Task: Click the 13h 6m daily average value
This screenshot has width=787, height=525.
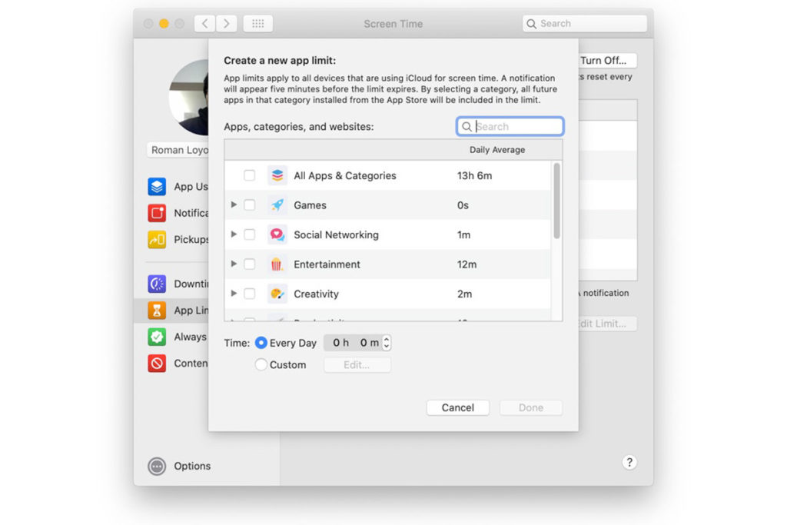Action: pos(474,176)
